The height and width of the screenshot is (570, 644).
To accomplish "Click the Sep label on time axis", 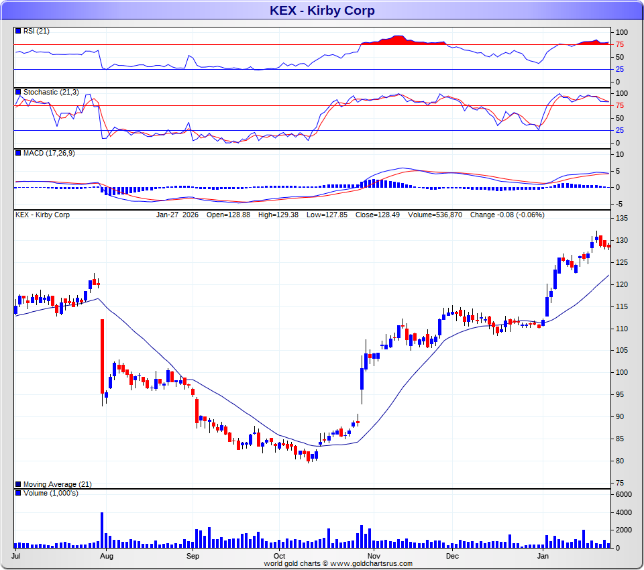I will (x=193, y=556).
